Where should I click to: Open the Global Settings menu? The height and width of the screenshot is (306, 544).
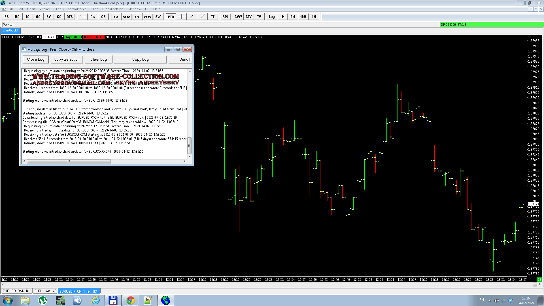tap(113, 9)
